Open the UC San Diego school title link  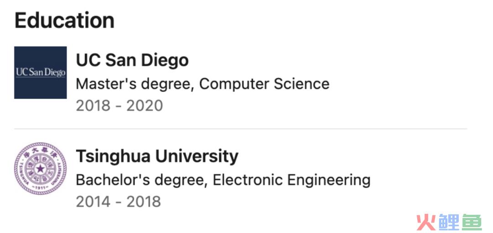point(132,60)
